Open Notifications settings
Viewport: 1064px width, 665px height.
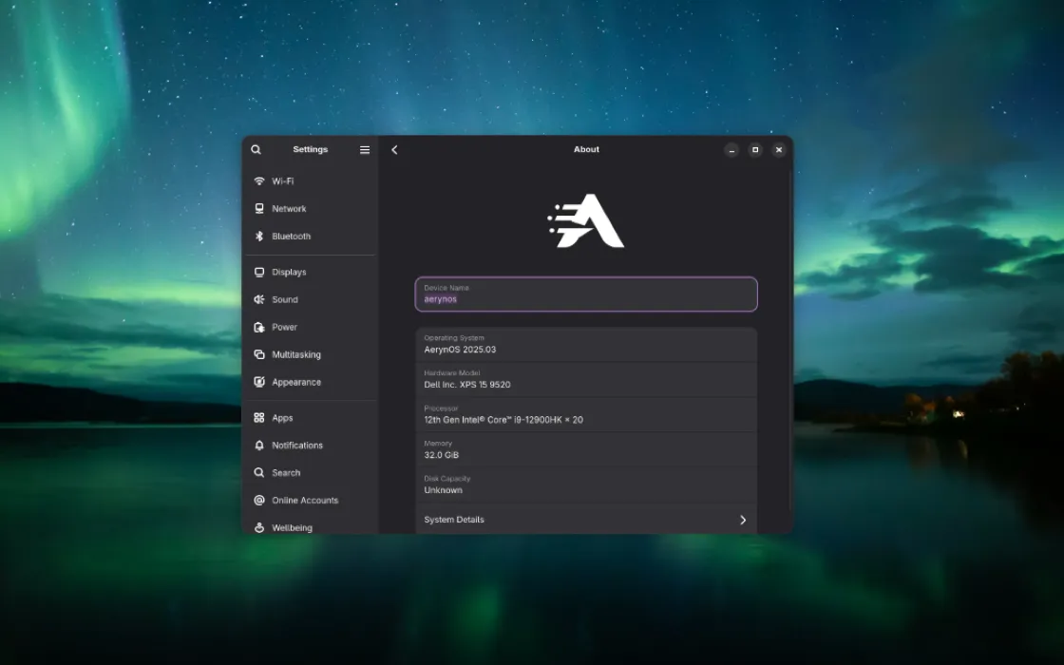pos(310,446)
